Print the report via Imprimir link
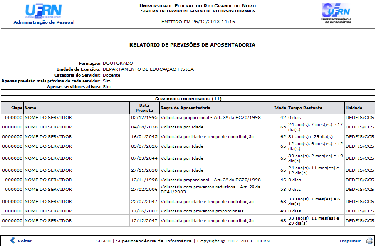The image size is (376, 247). click(350, 241)
